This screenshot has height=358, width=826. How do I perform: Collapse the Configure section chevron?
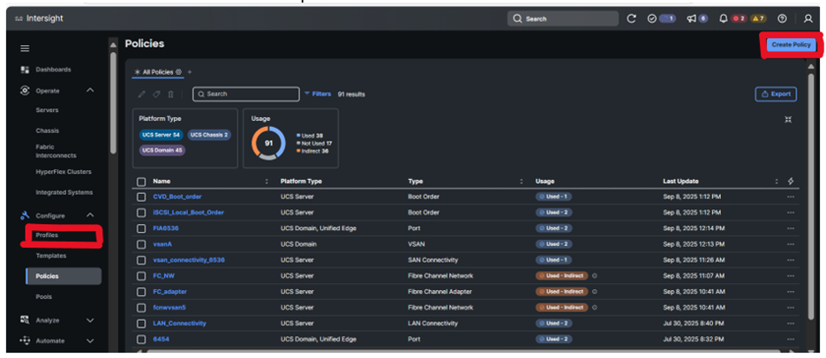pyautogui.click(x=90, y=215)
